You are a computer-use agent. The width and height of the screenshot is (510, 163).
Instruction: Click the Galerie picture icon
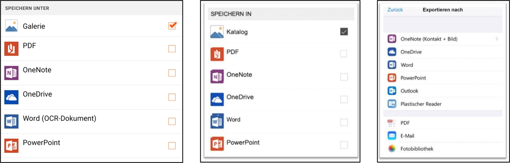[11, 26]
